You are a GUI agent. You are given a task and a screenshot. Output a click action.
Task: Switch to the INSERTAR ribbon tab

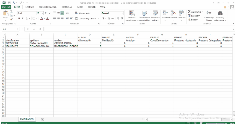click(x=29, y=7)
